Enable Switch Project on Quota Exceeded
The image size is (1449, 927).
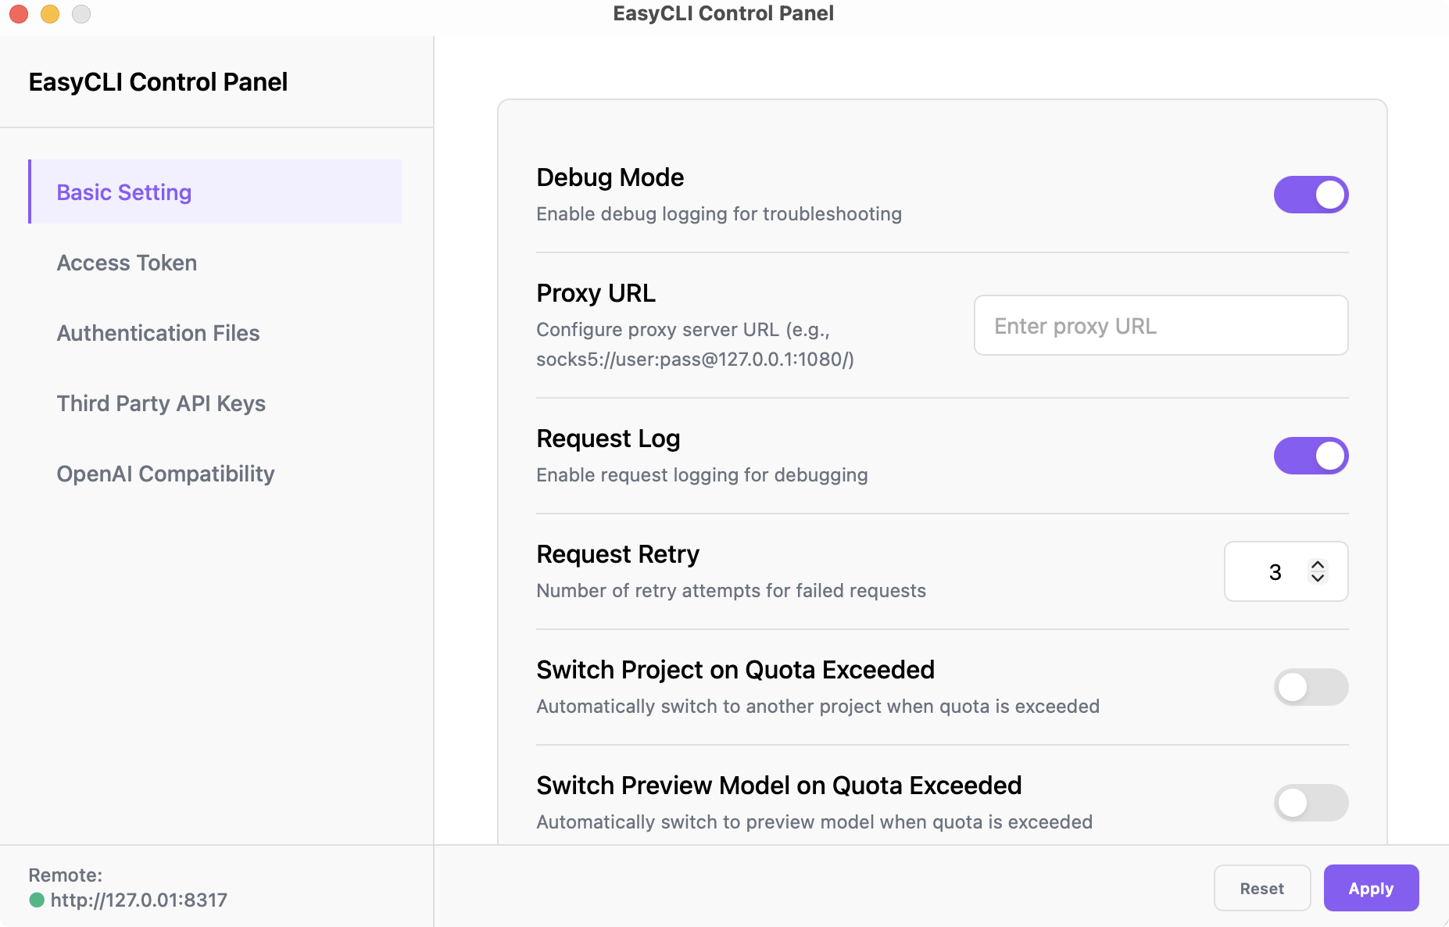pos(1311,687)
